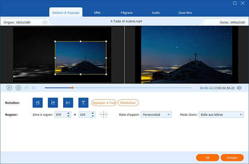Click the file name A Taste of Austria.mp4
This screenshot has height=164, width=249.
[x=126, y=21]
